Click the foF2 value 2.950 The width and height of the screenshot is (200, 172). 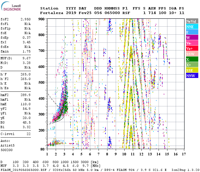(x=26, y=19)
